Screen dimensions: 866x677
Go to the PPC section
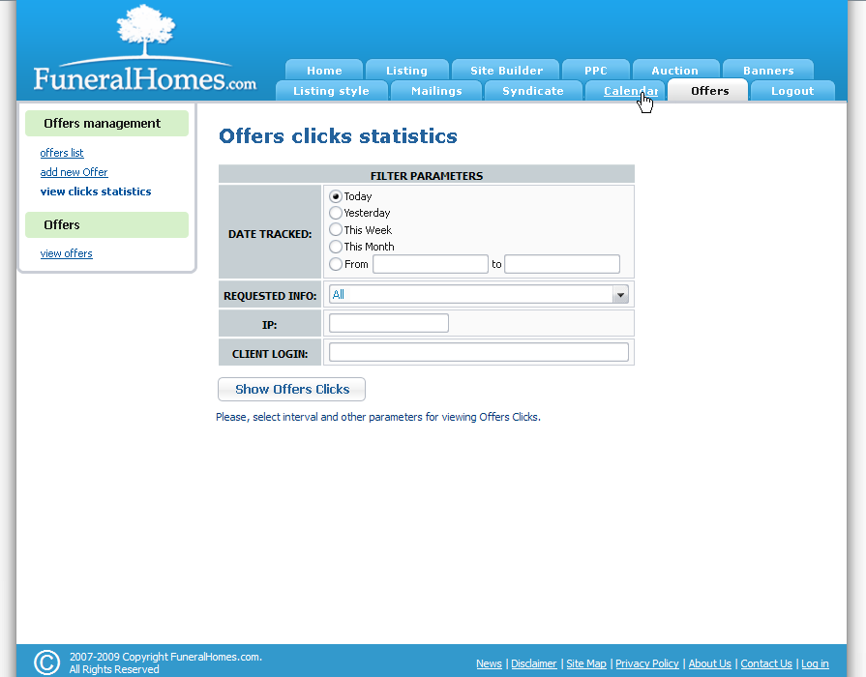596,70
